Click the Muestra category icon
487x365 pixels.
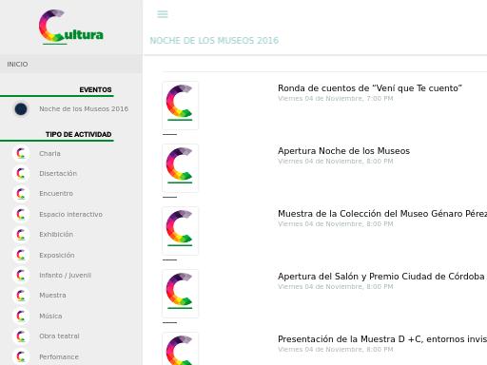click(21, 296)
